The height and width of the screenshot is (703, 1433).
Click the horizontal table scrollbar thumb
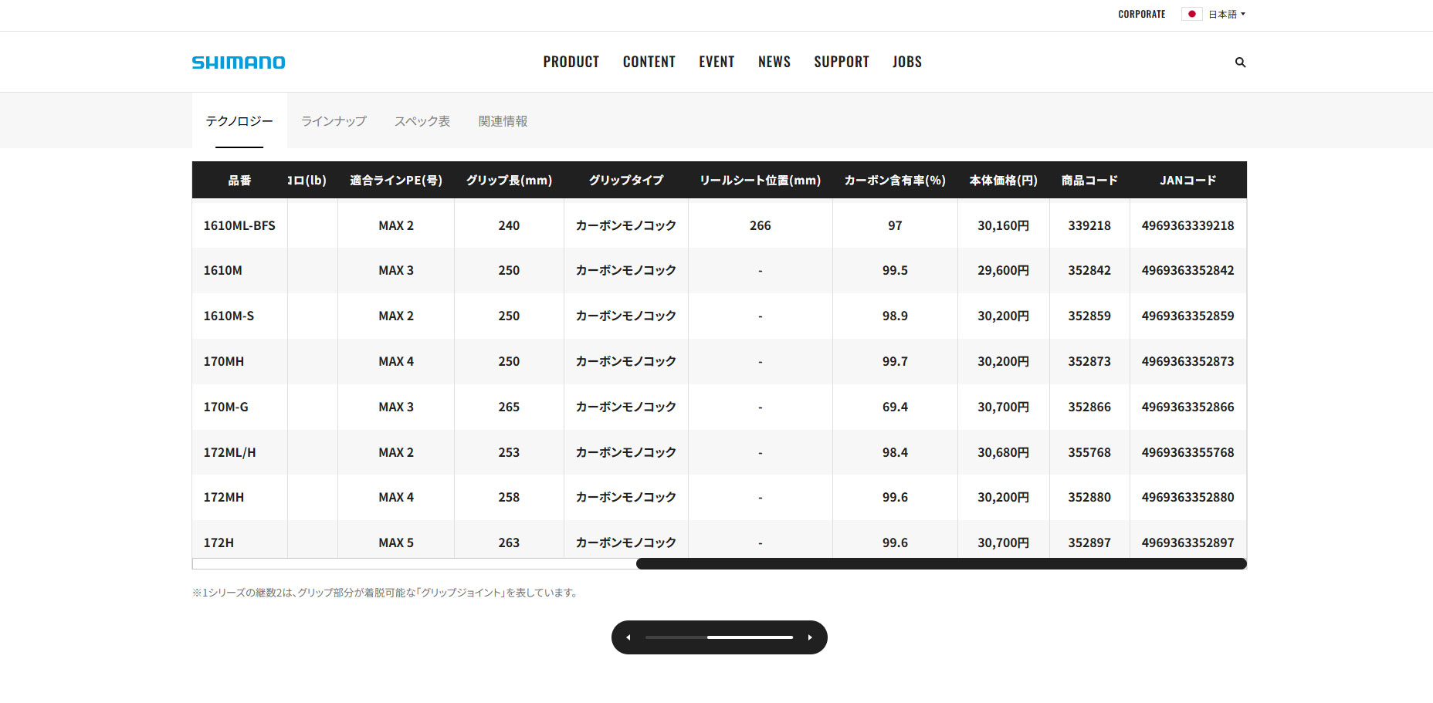[x=941, y=563]
